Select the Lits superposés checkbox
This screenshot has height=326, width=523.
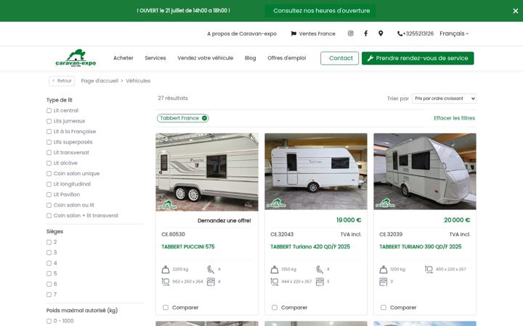pos(49,142)
